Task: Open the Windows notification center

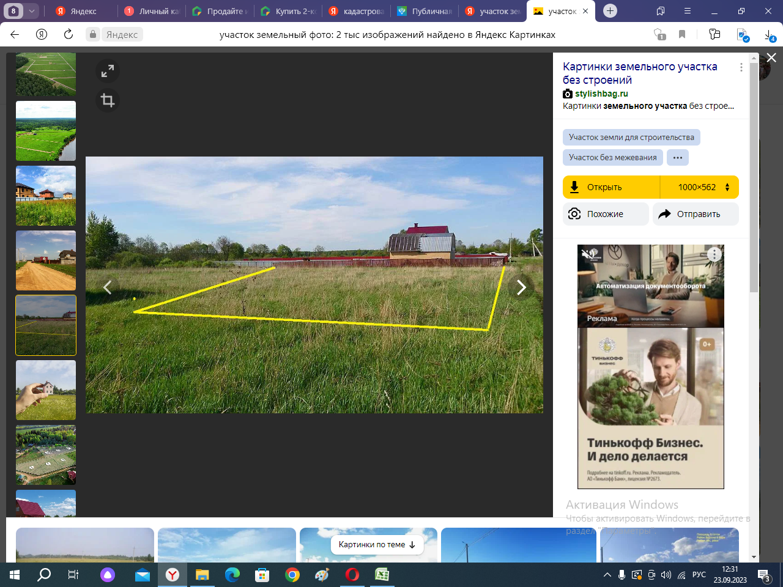Action: pyautogui.click(x=765, y=575)
